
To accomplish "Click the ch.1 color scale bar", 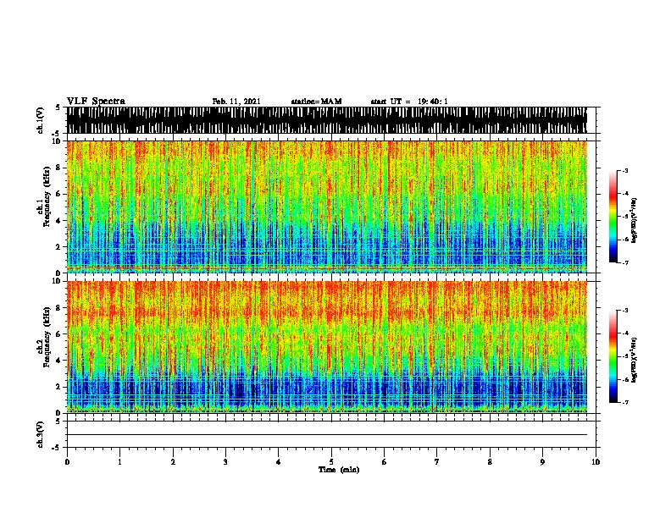I will (613, 217).
